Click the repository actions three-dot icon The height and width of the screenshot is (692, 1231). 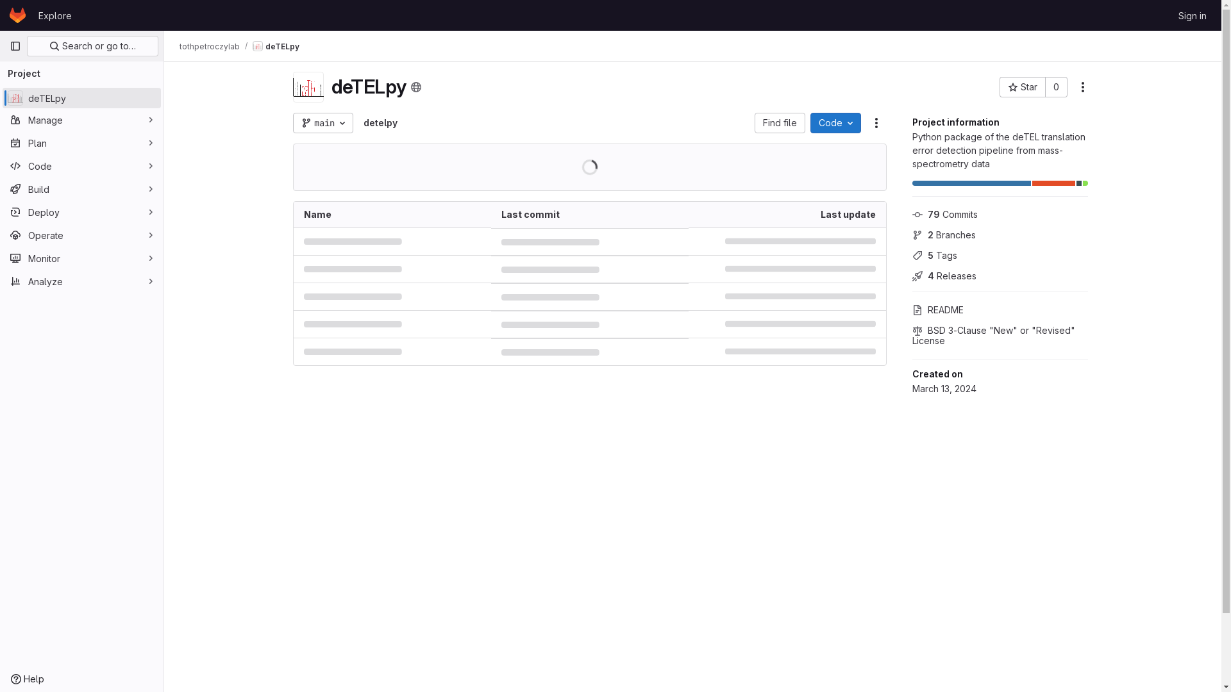pyautogui.click(x=876, y=123)
